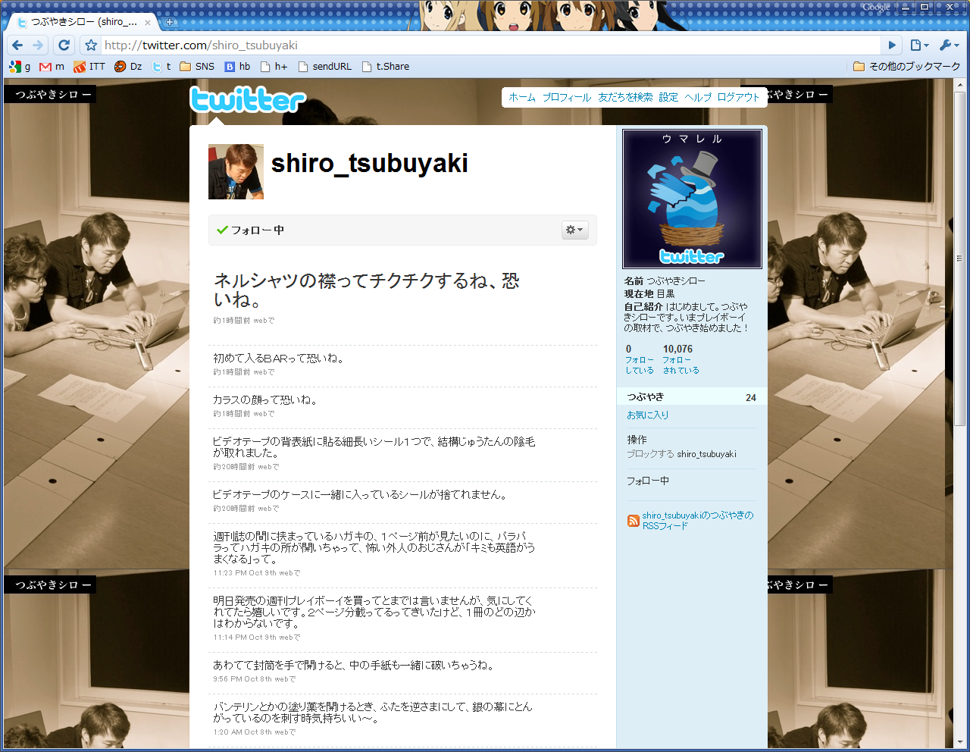Viewport: 970px width, 752px height.
Task: Click the page vertical scrollbar thumb
Action: coord(960,258)
